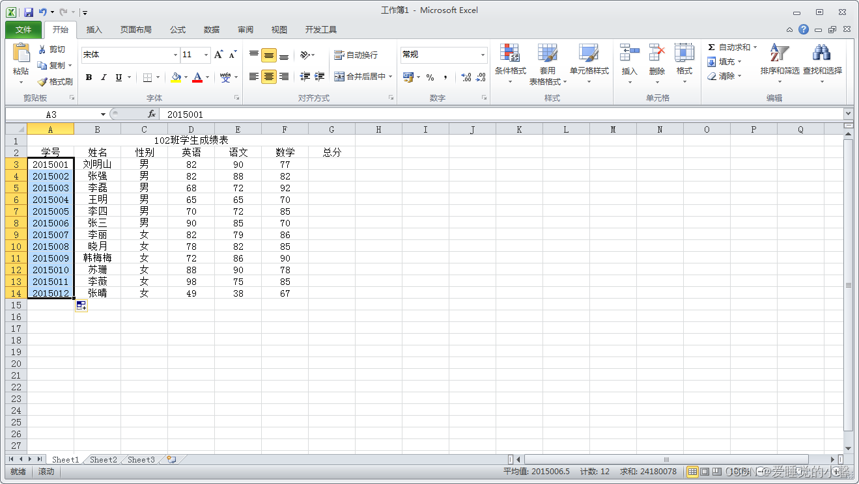Toggle Italic formatting
The height and width of the screenshot is (484, 859).
click(x=103, y=77)
